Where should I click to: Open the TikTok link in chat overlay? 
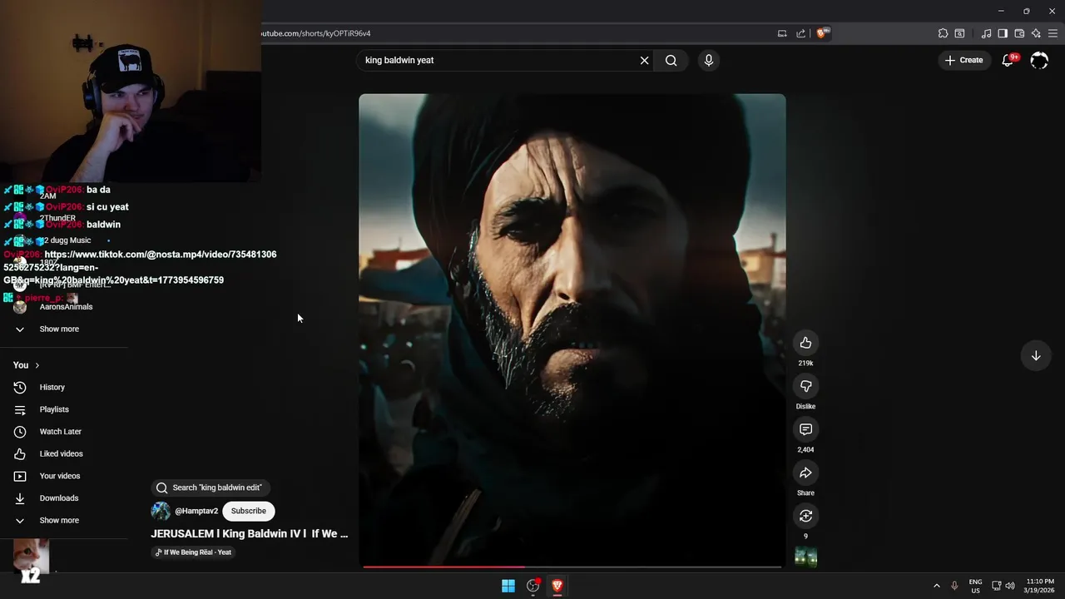click(140, 267)
